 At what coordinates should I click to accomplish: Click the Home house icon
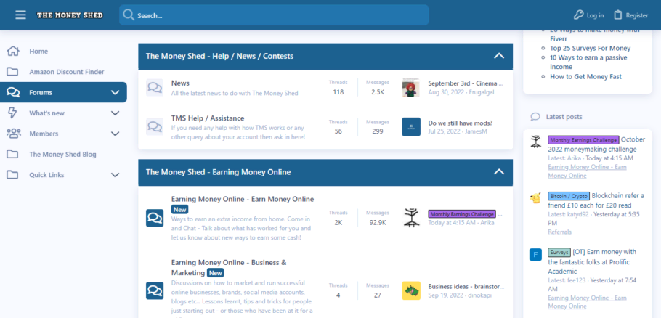tap(13, 52)
